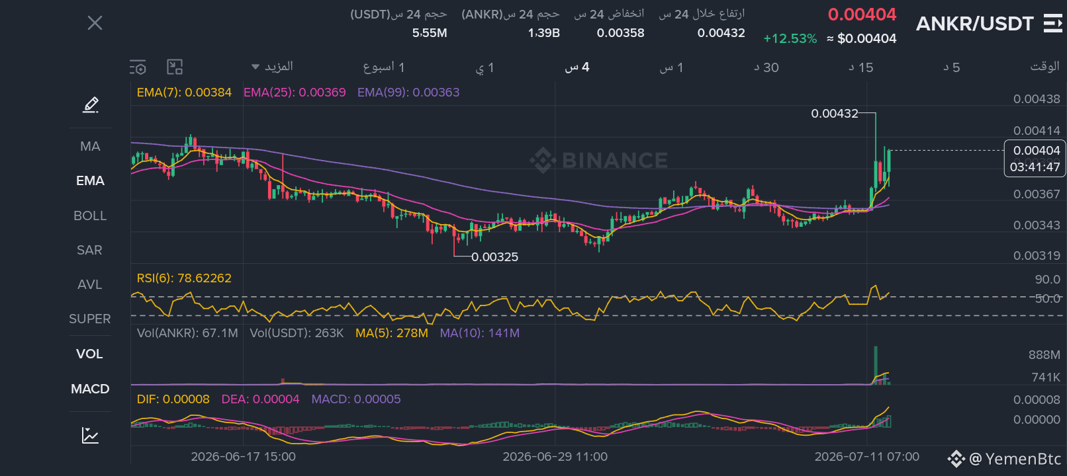Toggle the EMA indicator
This screenshot has height=476, width=1067.
[x=90, y=180]
